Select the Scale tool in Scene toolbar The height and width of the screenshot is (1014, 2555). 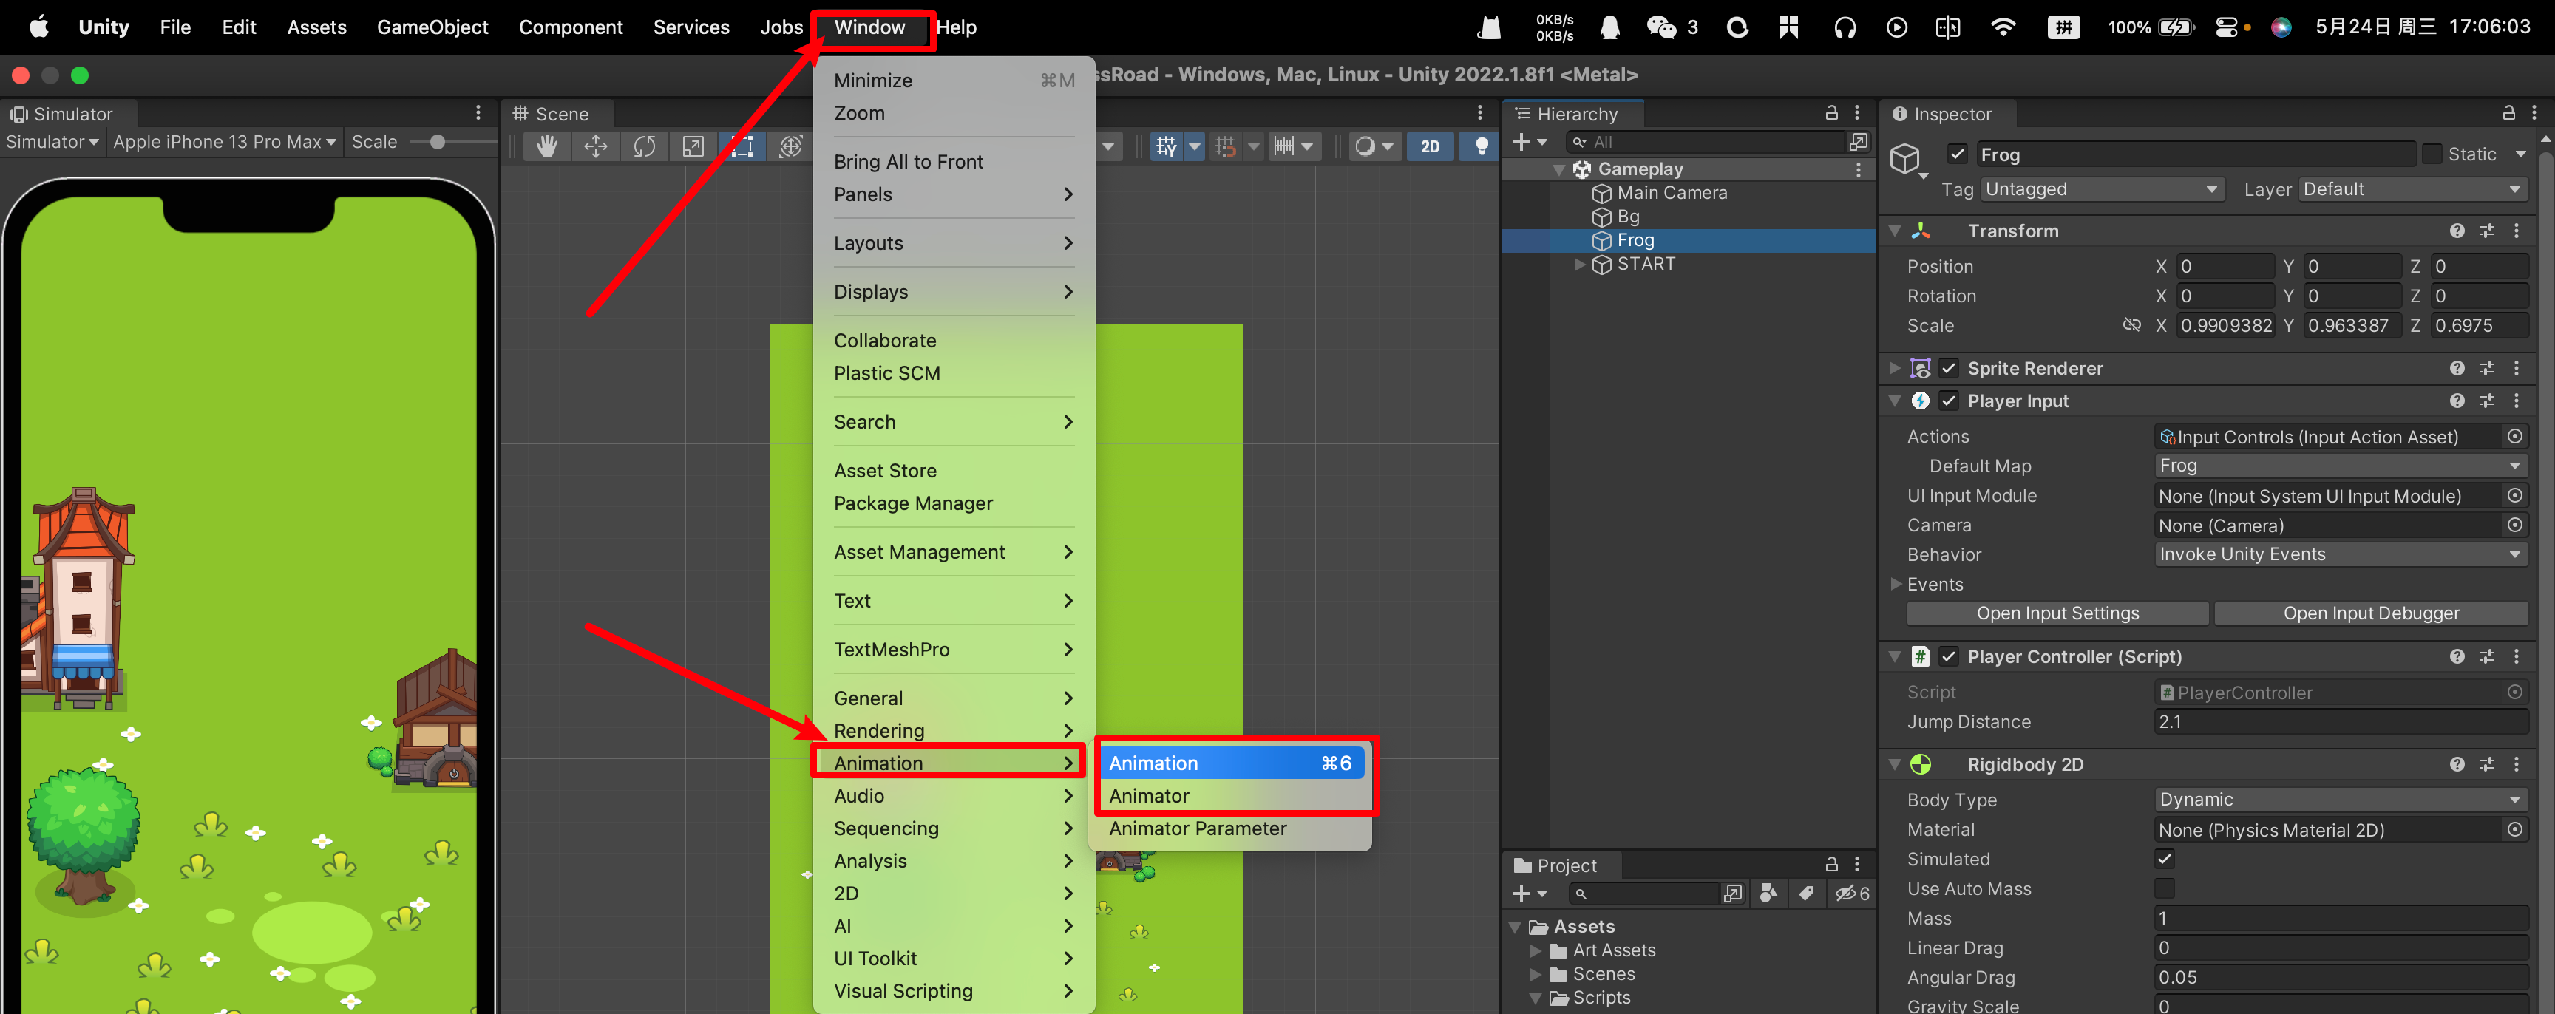(x=692, y=146)
